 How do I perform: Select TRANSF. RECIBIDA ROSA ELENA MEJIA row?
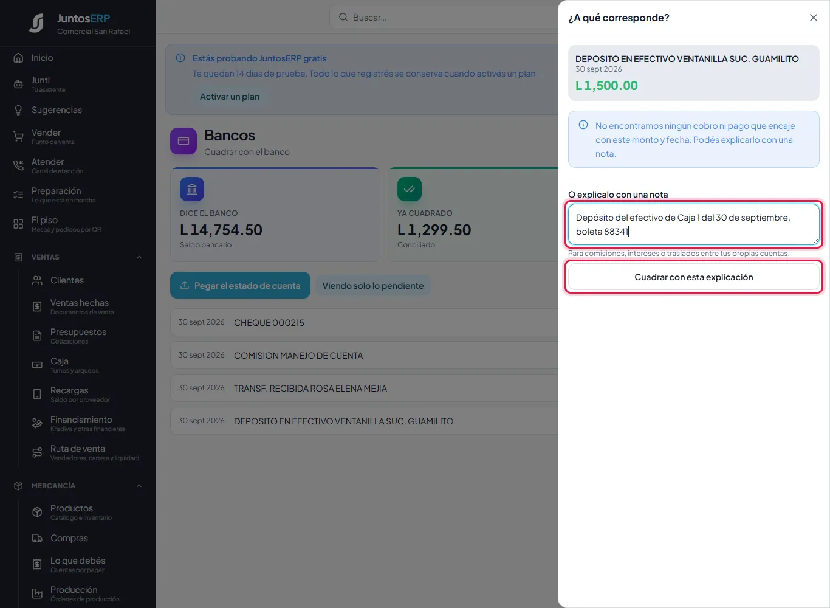pos(365,388)
